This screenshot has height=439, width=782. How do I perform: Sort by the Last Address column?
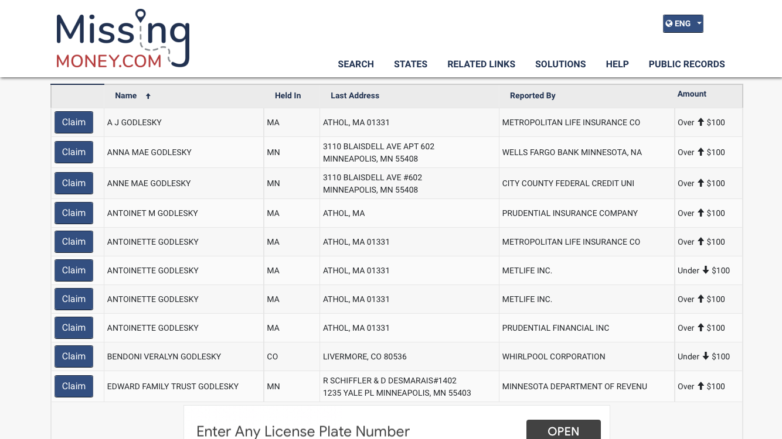[x=355, y=95]
